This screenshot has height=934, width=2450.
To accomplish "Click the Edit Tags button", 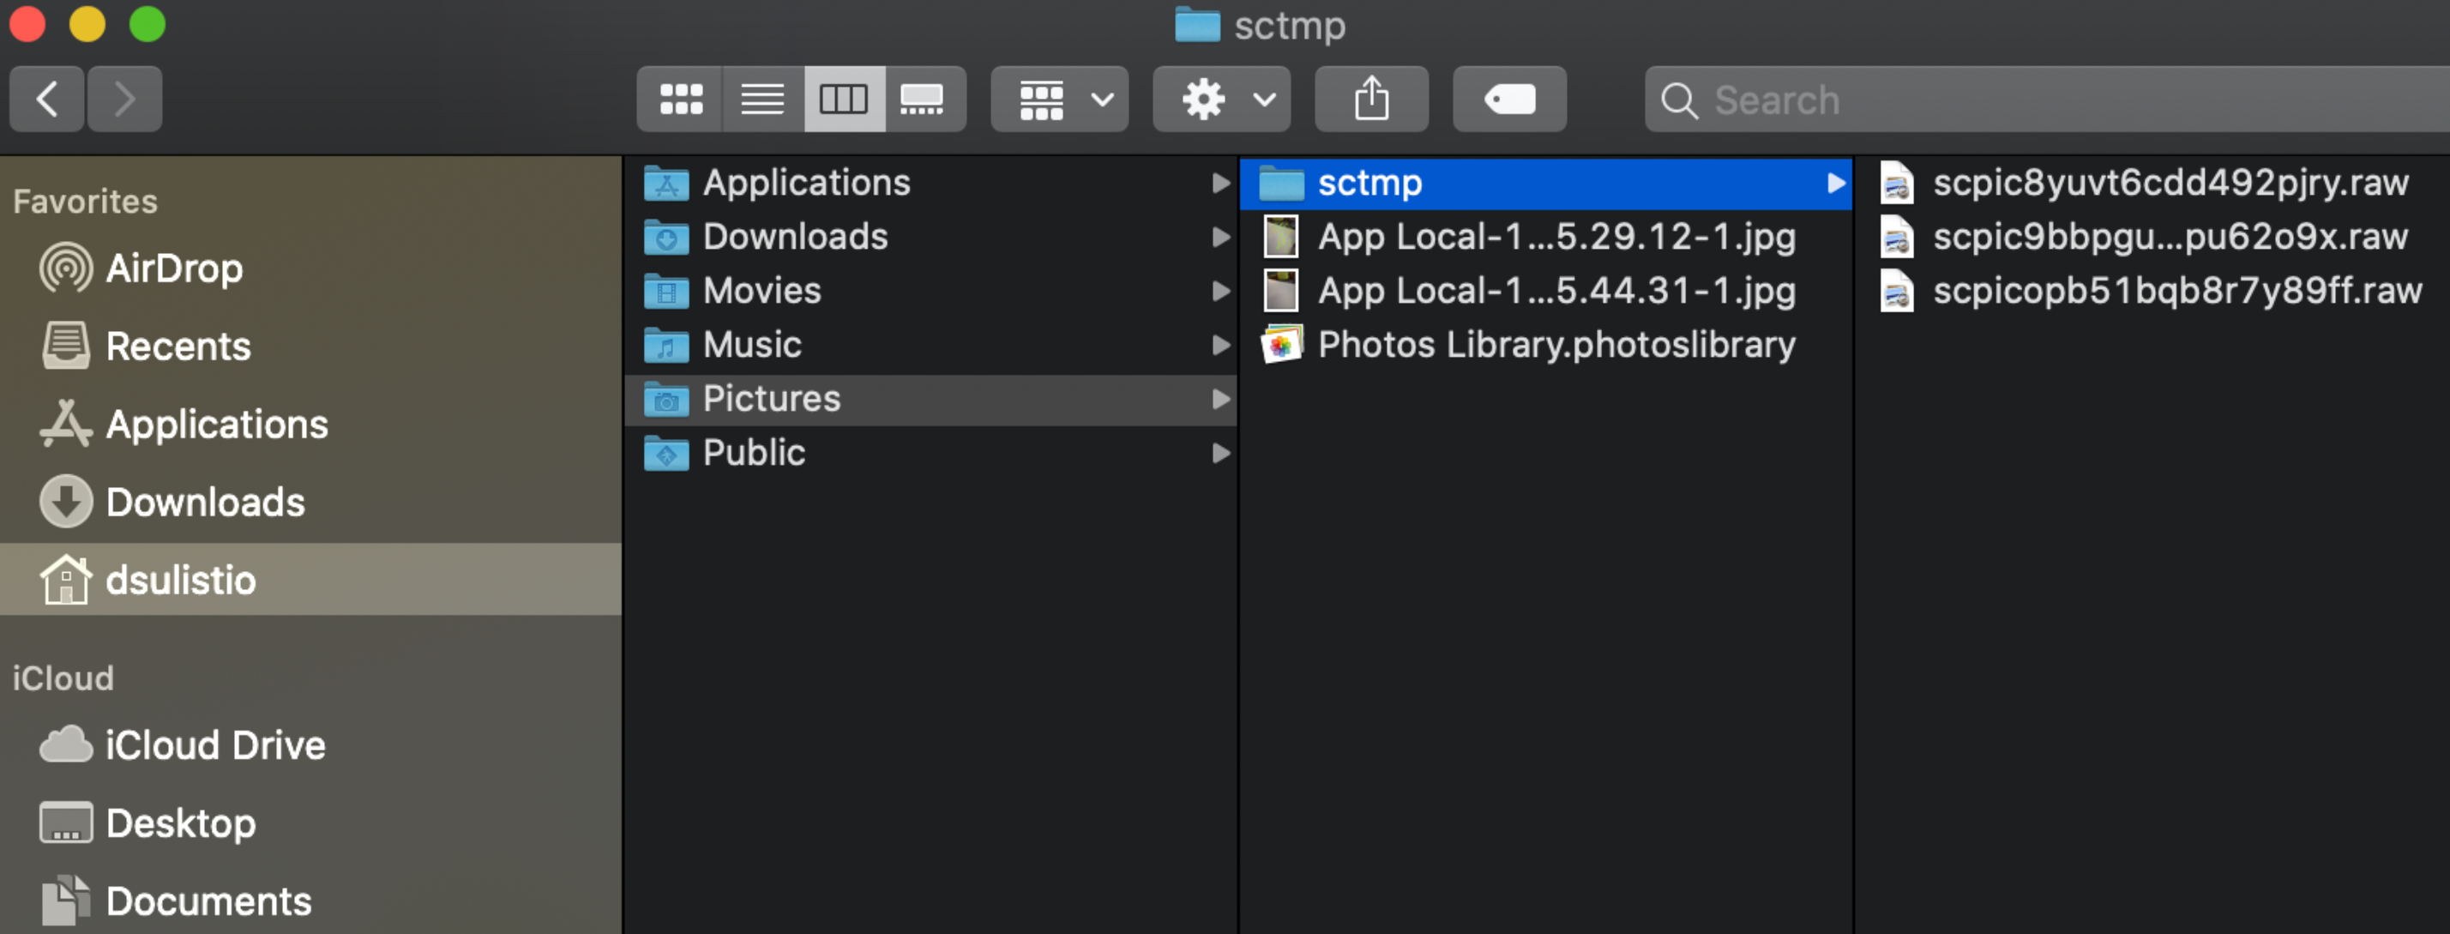I will pyautogui.click(x=1509, y=99).
